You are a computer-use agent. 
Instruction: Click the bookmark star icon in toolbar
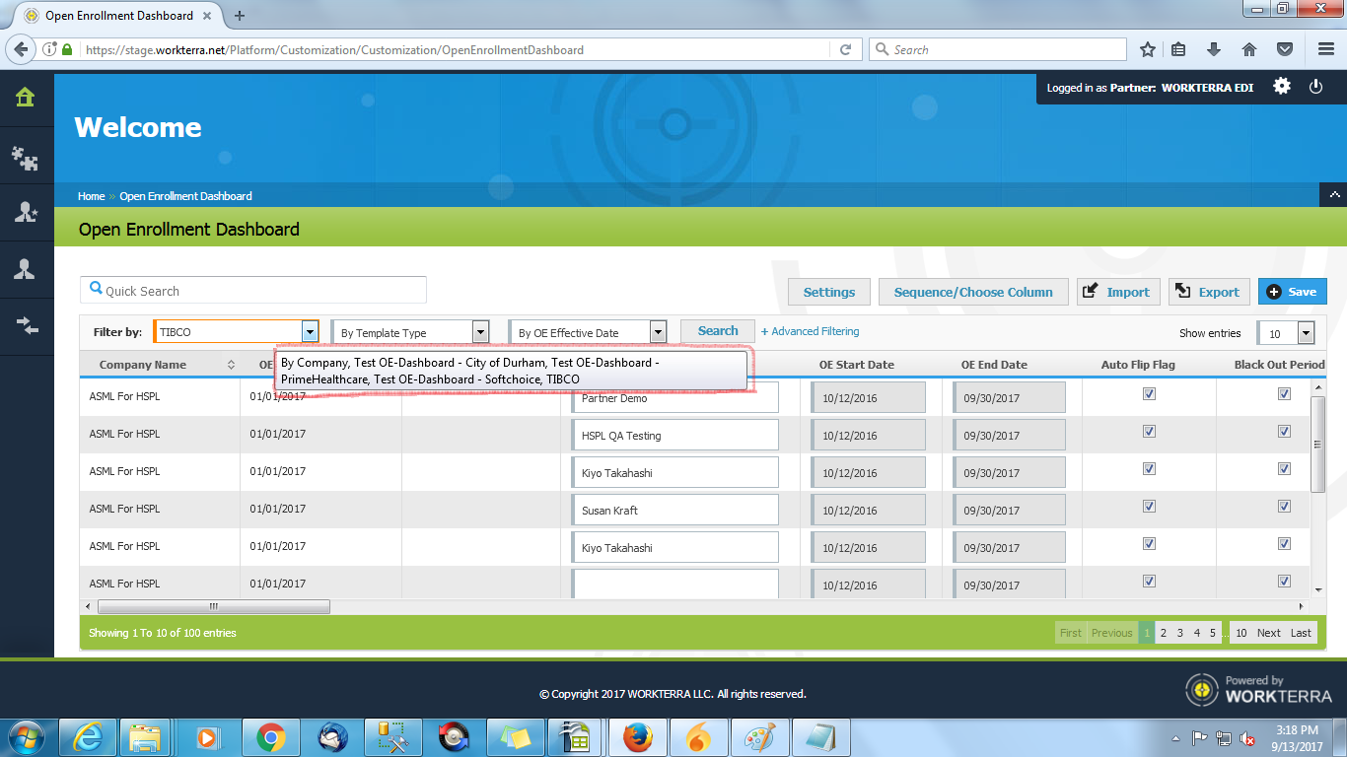(x=1148, y=49)
